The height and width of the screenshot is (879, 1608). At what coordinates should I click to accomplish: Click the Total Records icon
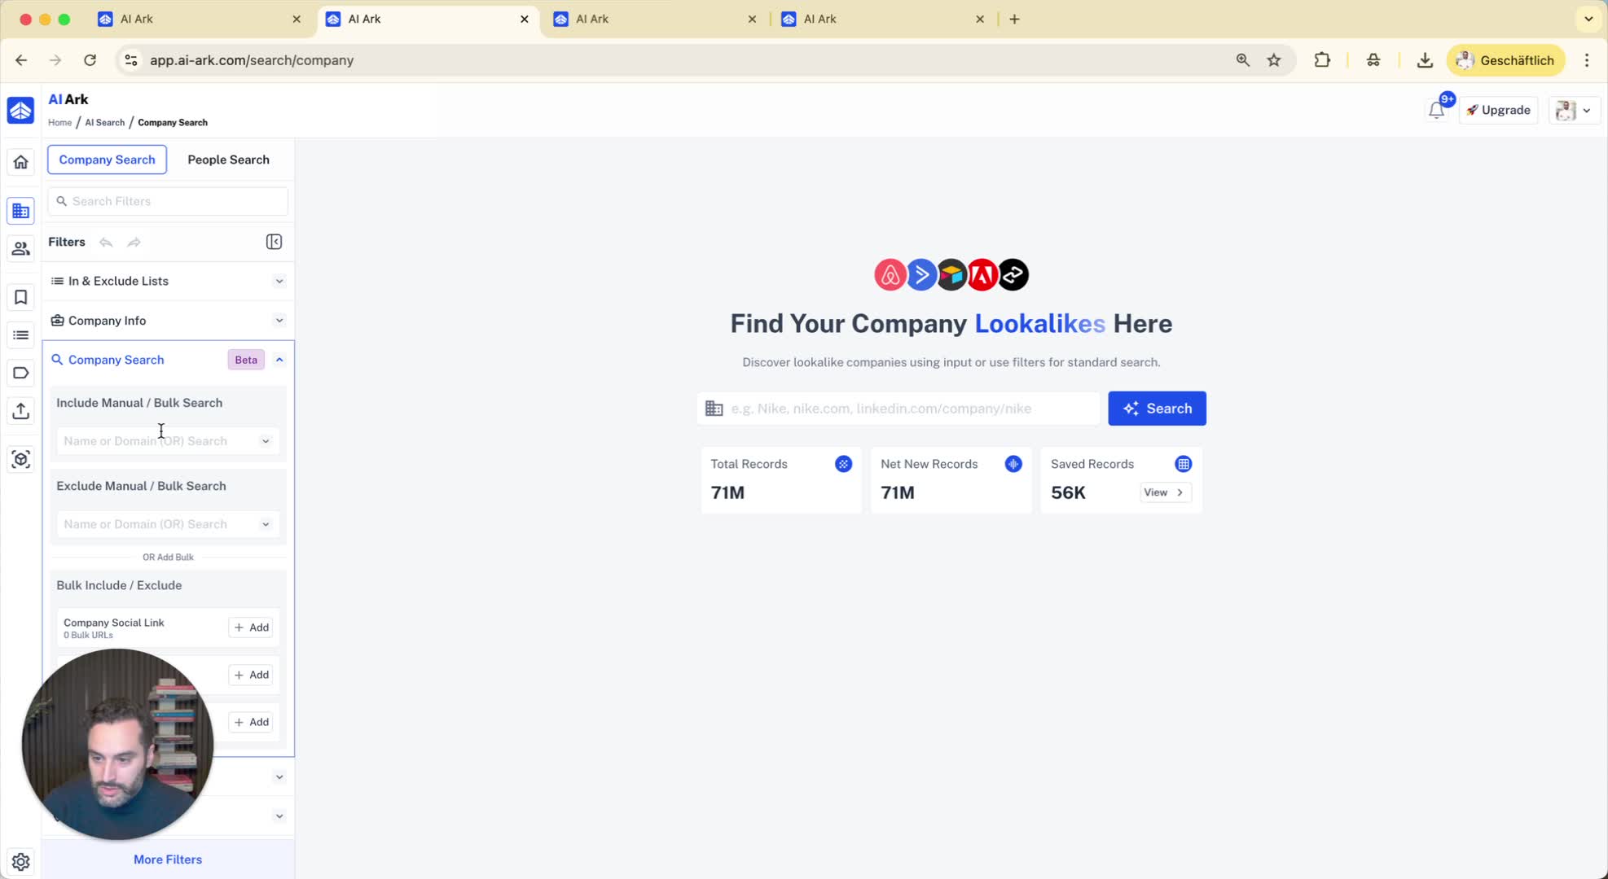843,464
